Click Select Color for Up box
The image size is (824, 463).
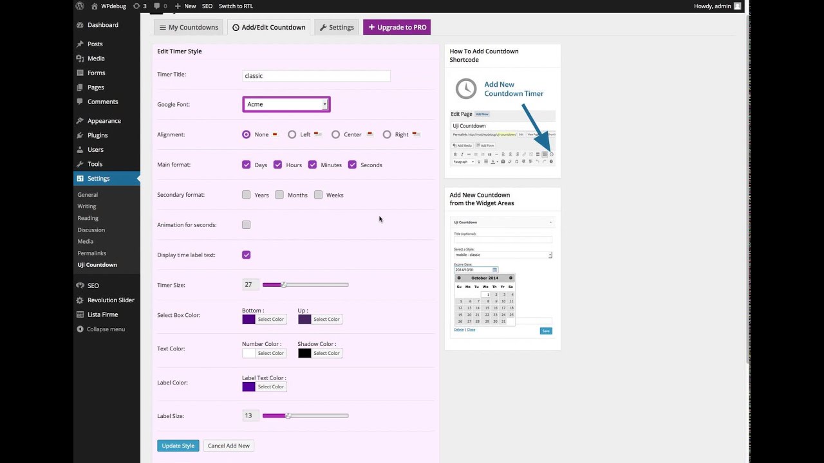coord(326,319)
